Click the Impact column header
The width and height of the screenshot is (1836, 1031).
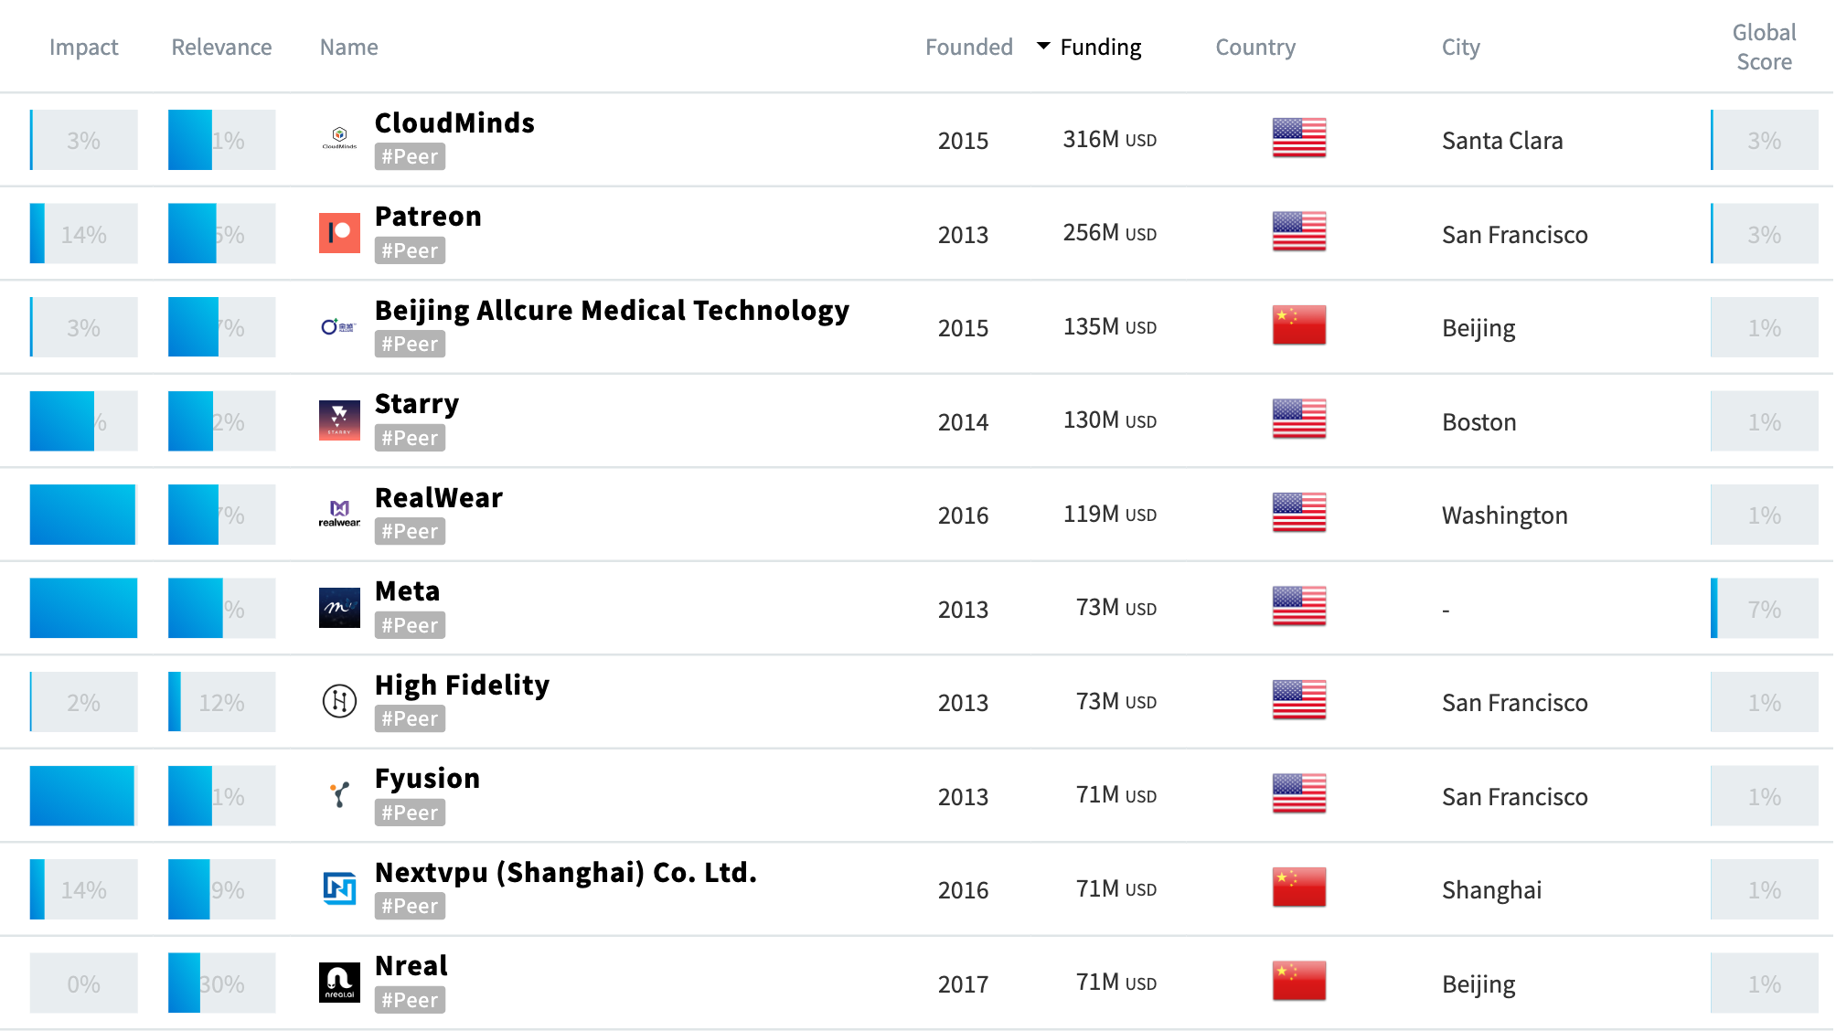tap(83, 47)
